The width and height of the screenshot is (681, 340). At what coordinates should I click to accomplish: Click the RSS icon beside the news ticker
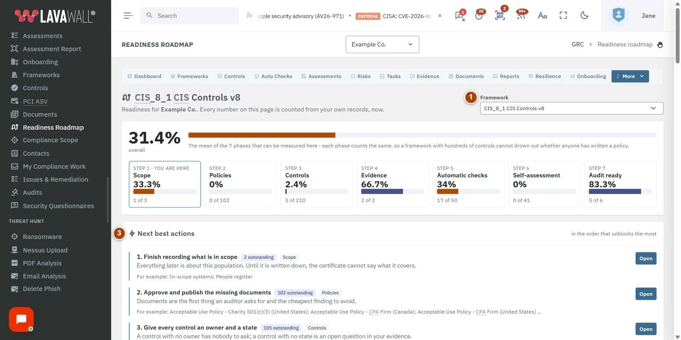pyautogui.click(x=249, y=16)
